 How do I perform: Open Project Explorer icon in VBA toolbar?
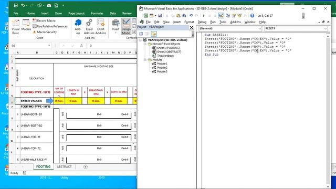click(x=228, y=16)
